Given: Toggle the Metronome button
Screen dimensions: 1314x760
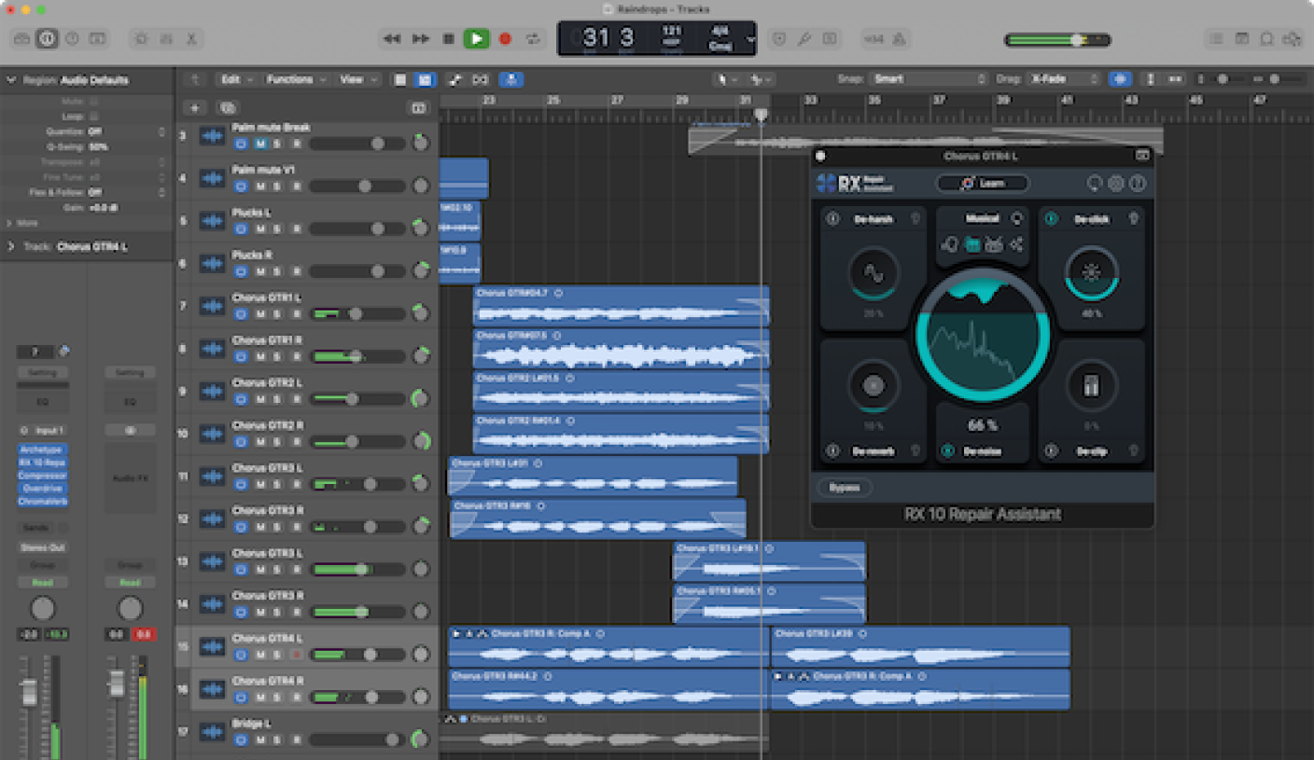Looking at the screenshot, I should pos(899,39).
